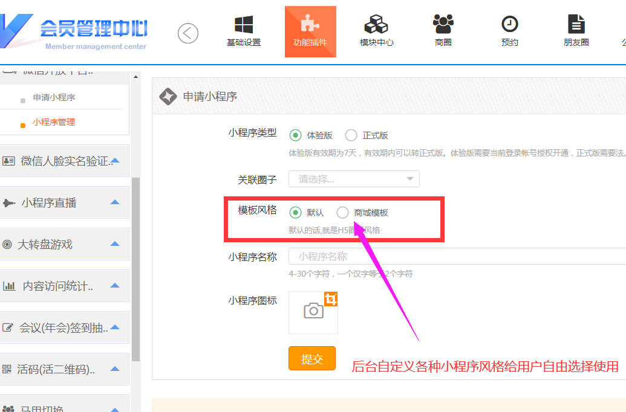Choose the 商城模板 radio option
Viewport: 626px width, 412px height.
point(343,213)
